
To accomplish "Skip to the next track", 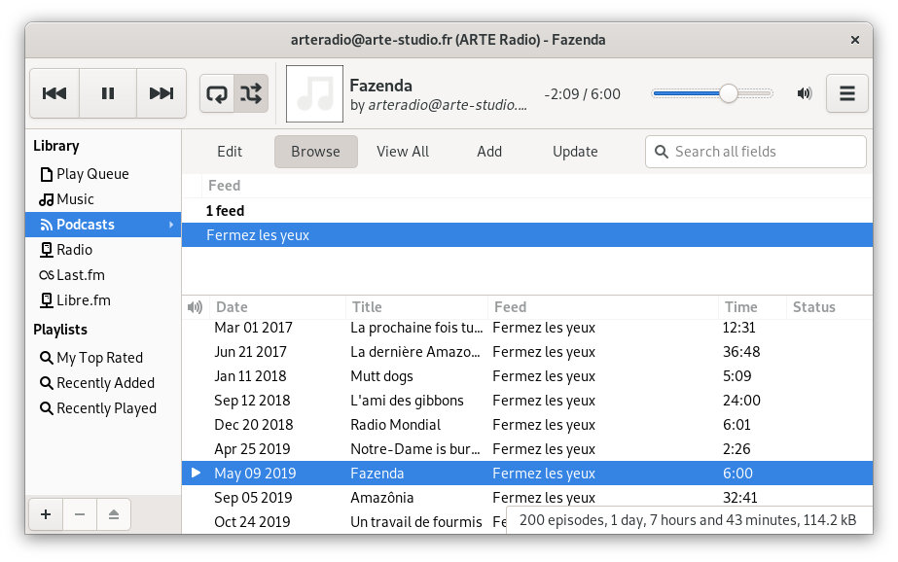I will point(161,93).
